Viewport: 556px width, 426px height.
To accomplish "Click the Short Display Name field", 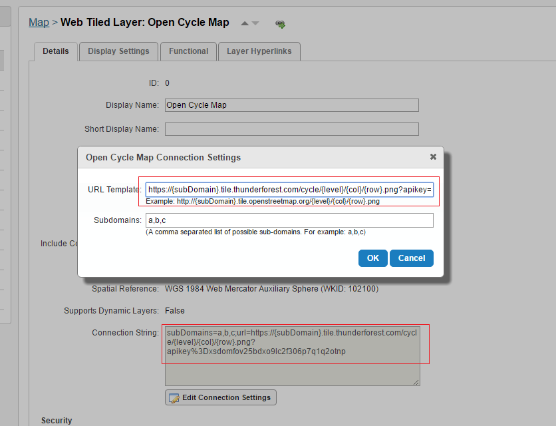I will (x=292, y=129).
